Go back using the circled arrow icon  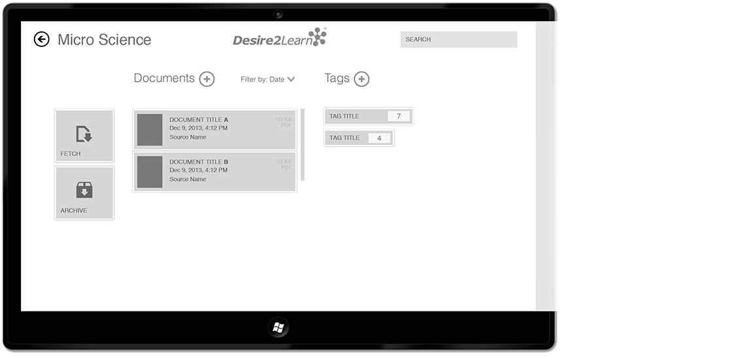pyautogui.click(x=41, y=40)
